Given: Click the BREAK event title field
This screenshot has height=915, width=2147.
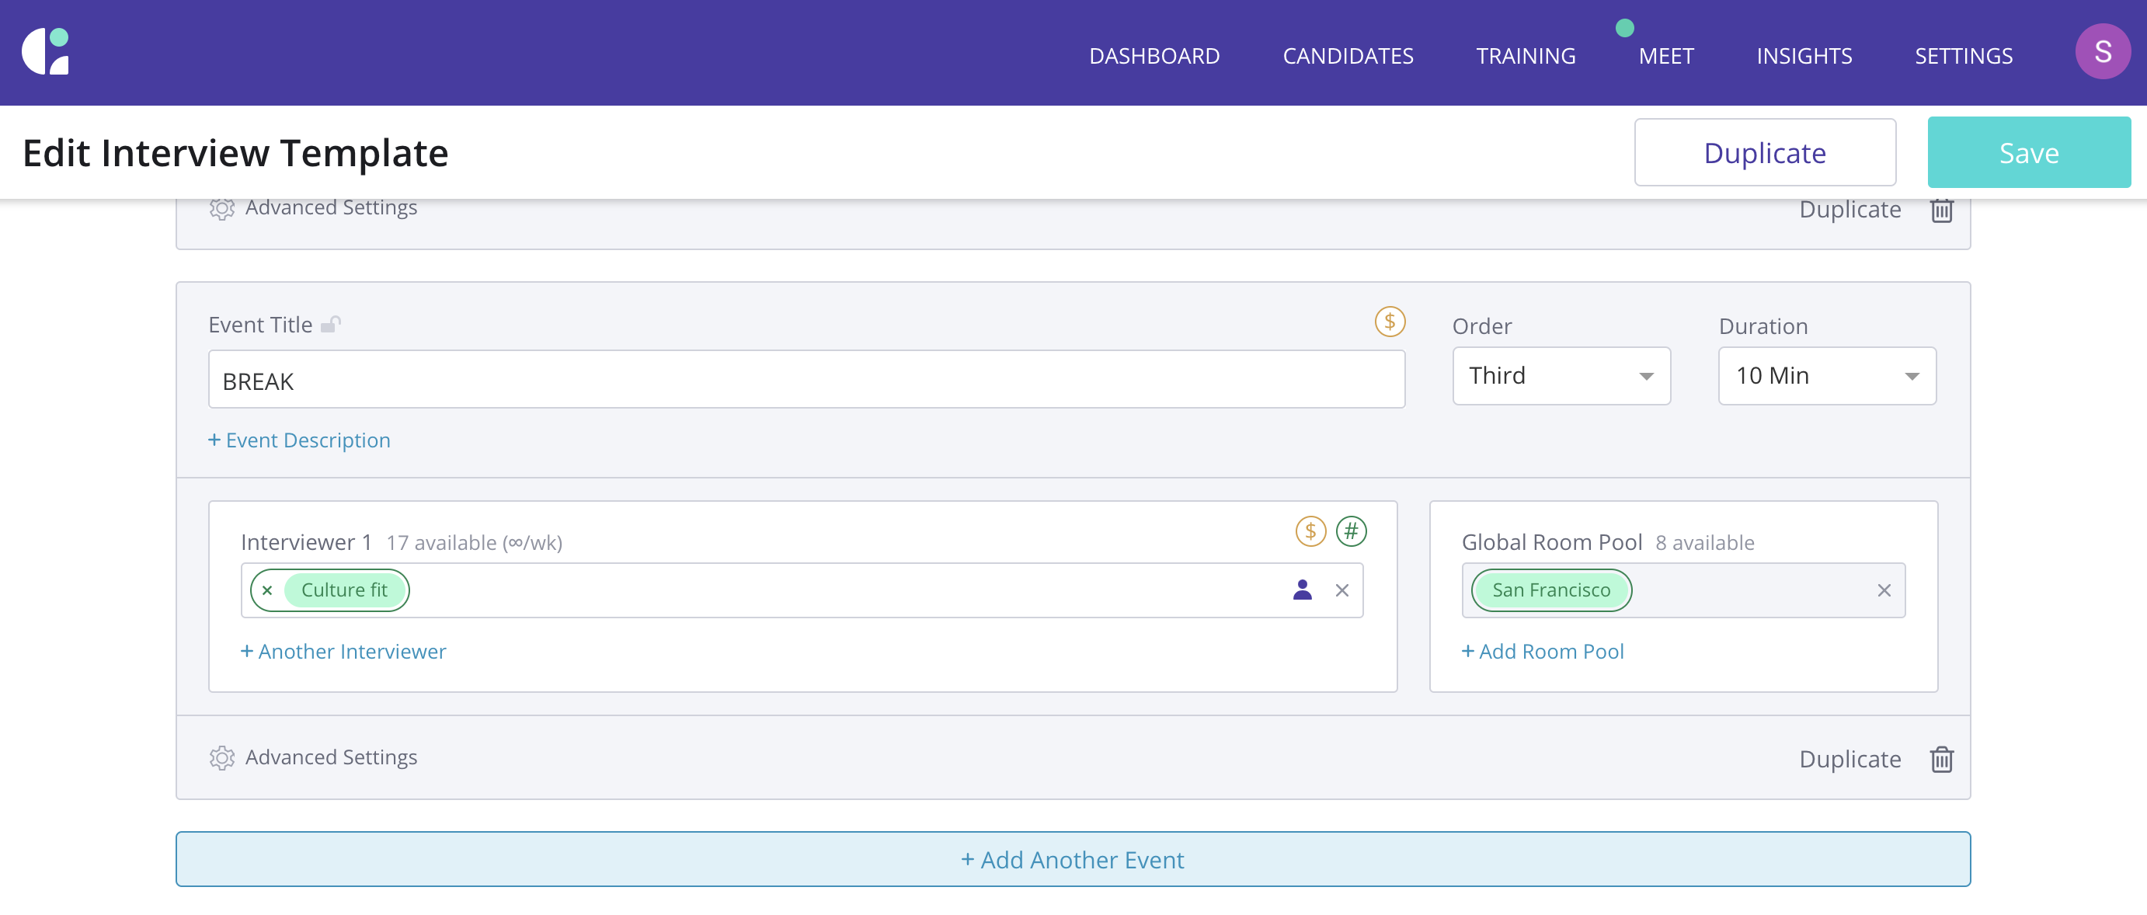Looking at the screenshot, I should click(x=806, y=381).
